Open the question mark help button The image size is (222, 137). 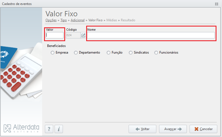point(49,129)
